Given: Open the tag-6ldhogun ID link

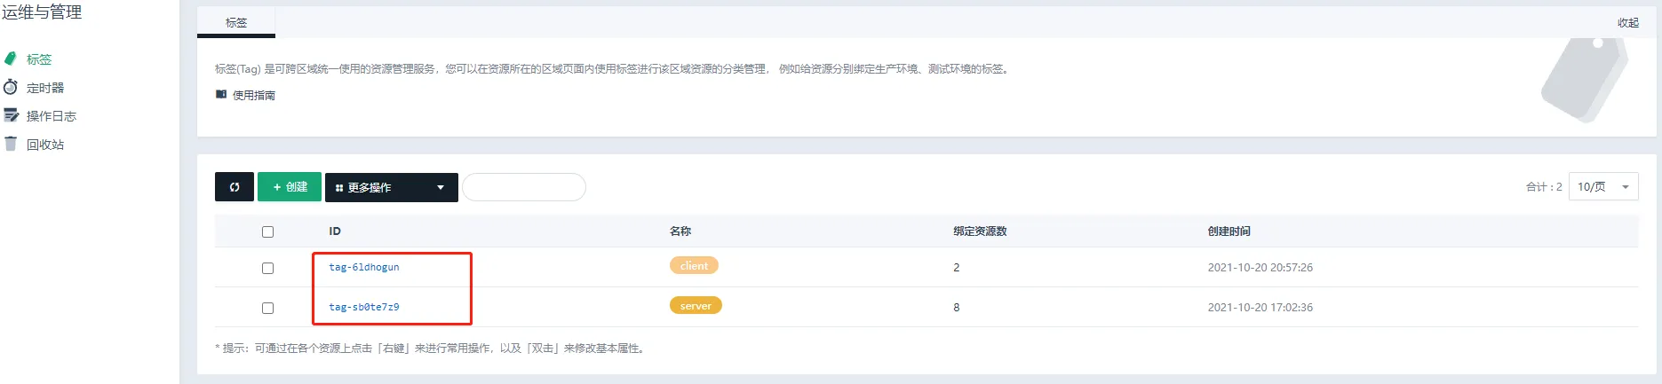Looking at the screenshot, I should (364, 267).
